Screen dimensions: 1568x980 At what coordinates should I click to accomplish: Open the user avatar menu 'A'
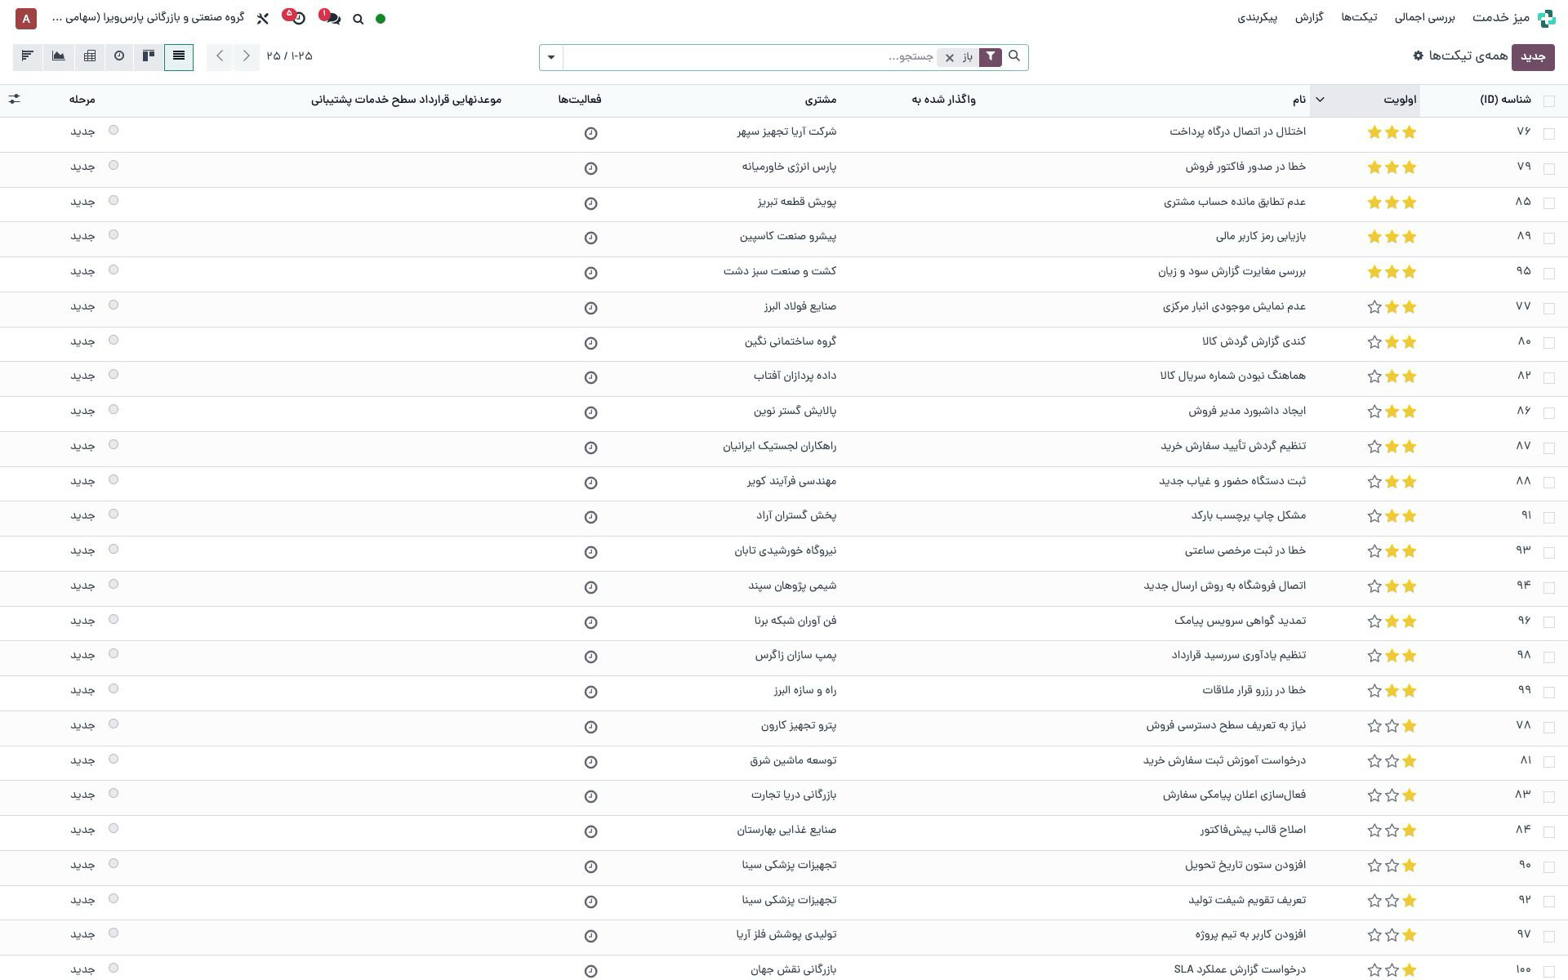26,18
